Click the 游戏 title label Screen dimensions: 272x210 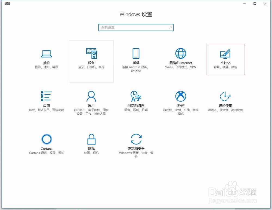point(181,106)
